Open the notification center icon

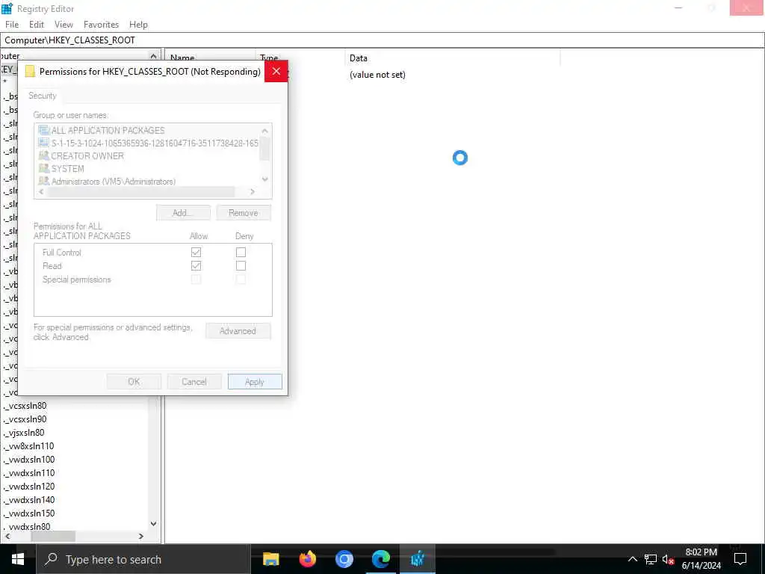click(x=740, y=559)
